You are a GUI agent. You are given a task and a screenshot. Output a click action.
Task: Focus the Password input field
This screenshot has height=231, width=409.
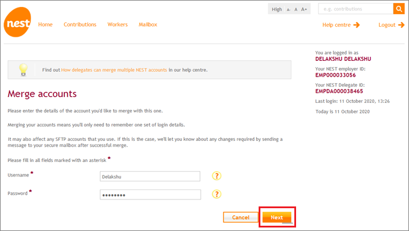[x=150, y=195]
